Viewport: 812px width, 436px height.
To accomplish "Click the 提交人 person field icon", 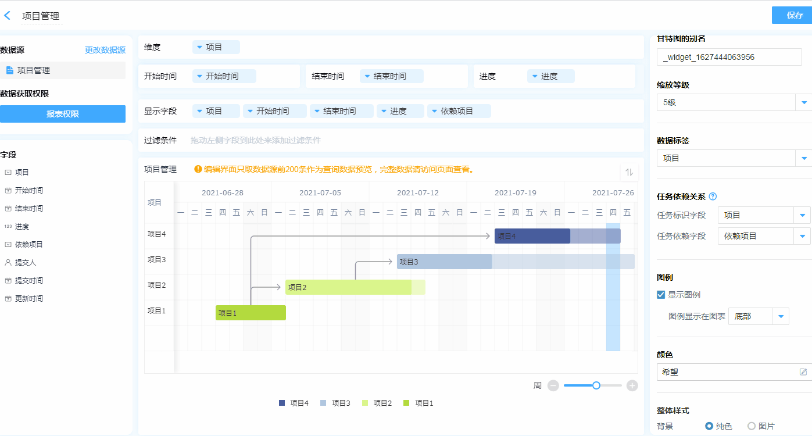I will (8, 263).
